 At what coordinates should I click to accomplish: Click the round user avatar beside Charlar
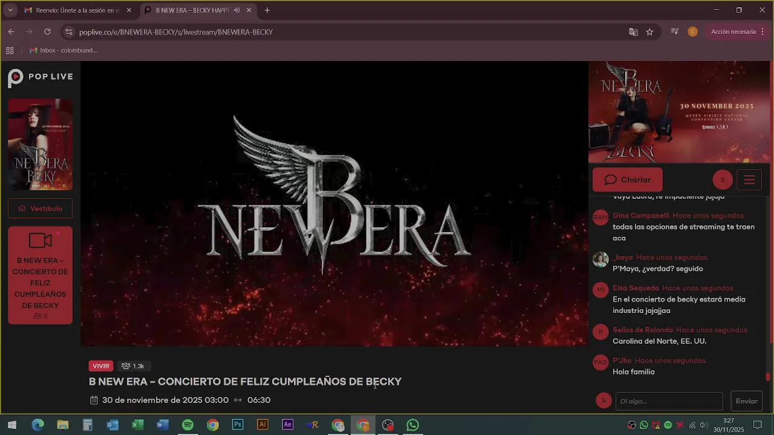(x=722, y=180)
